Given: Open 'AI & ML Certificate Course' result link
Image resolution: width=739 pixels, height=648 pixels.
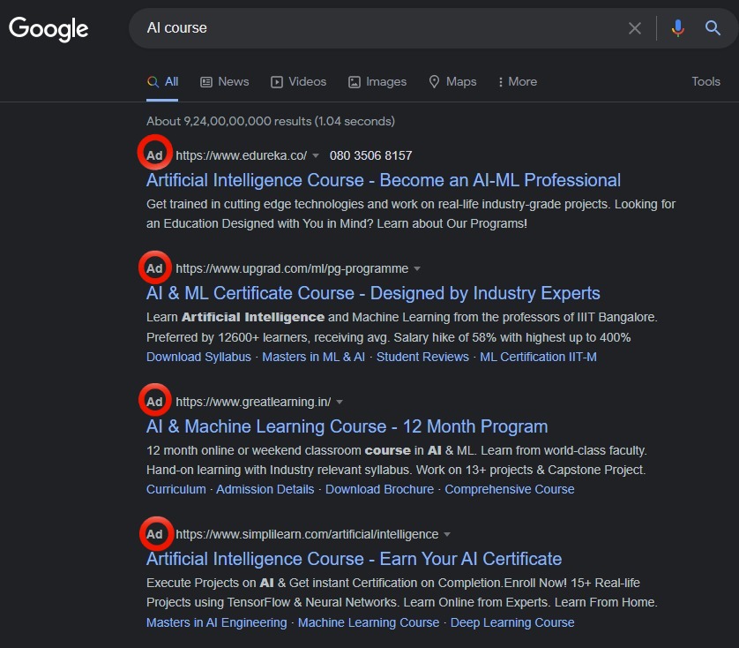Looking at the screenshot, I should [373, 293].
